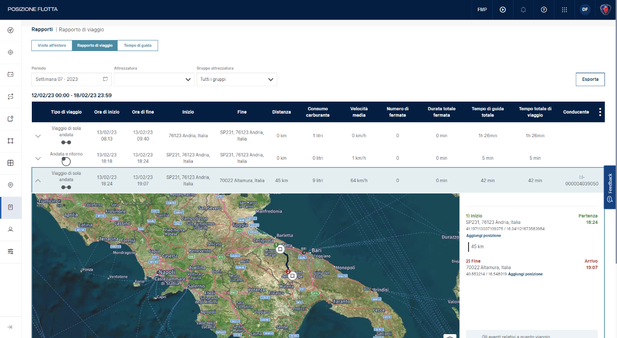The width and height of the screenshot is (617, 338).
Task: Click the Scania griffin logo
Action: (605, 10)
